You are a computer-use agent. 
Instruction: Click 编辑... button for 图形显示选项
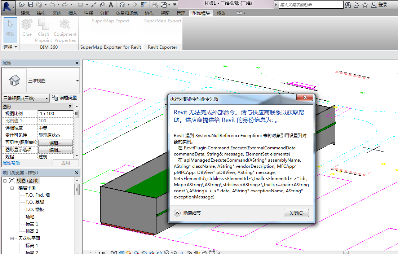[56, 150]
